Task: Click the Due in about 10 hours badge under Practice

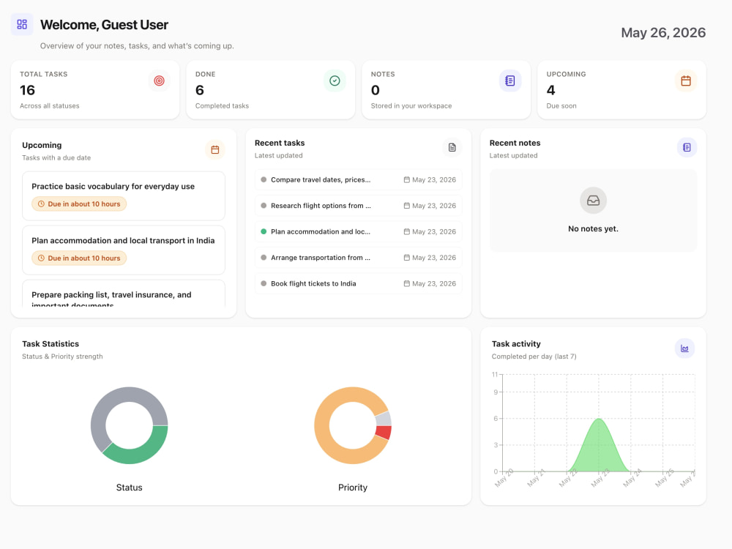Action: coord(79,204)
